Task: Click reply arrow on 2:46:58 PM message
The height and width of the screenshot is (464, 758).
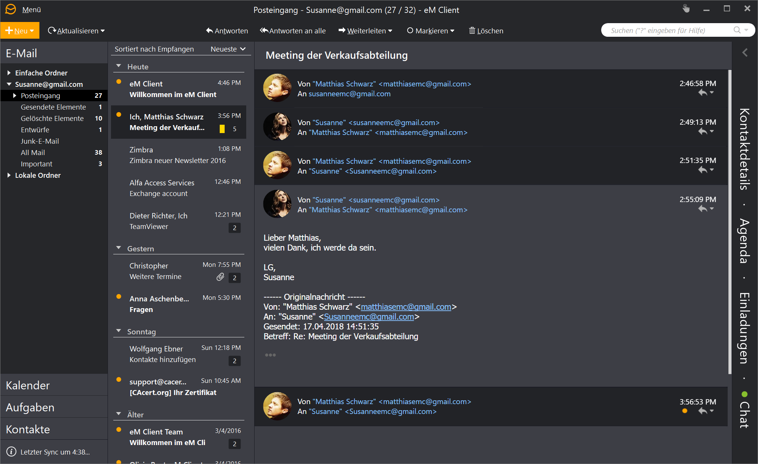Action: (703, 92)
